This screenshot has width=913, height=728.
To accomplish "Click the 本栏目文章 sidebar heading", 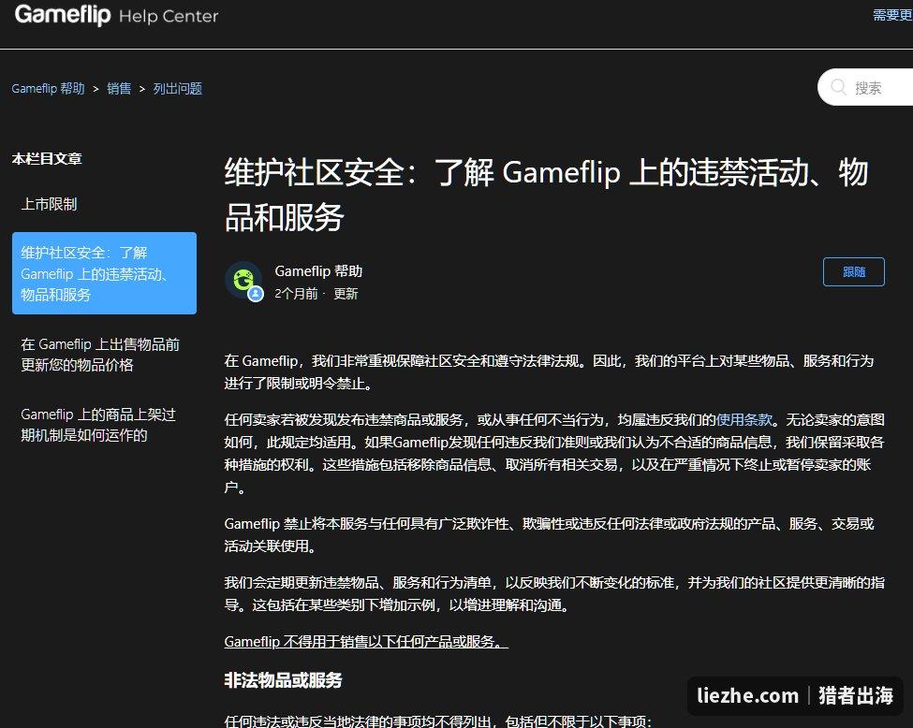I will click(47, 159).
